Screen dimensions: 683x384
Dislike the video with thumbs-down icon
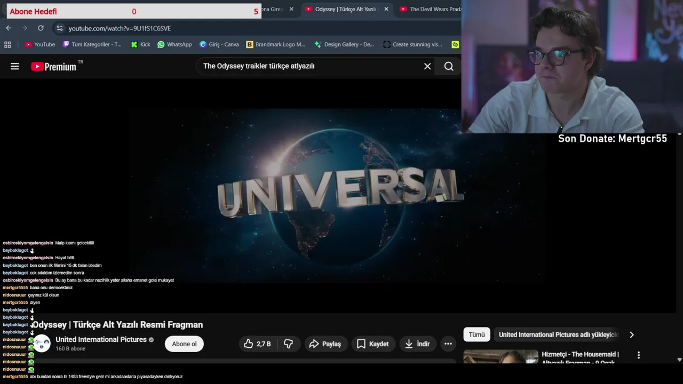pos(288,344)
